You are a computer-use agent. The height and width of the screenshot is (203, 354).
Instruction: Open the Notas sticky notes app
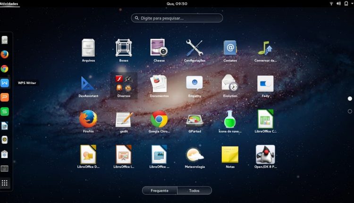(230, 154)
